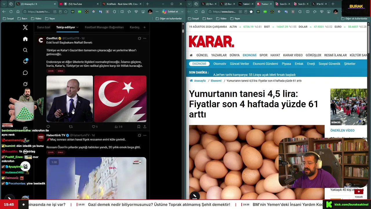The width and height of the screenshot is (371, 209).
Task: Open the Naftali Bennett photo in the post
Action: (70, 99)
